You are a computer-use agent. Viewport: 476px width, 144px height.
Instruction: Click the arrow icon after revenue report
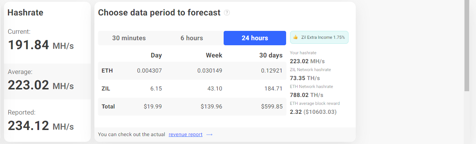[x=210, y=135]
